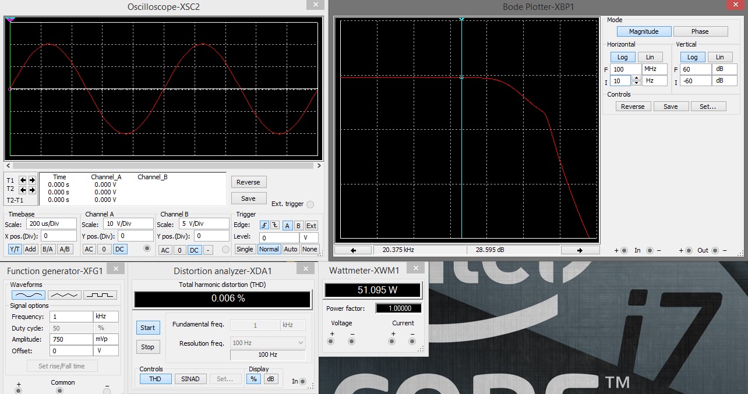The height and width of the screenshot is (394, 748).
Task: Click the Channel B terminal indicator
Action: (225, 250)
